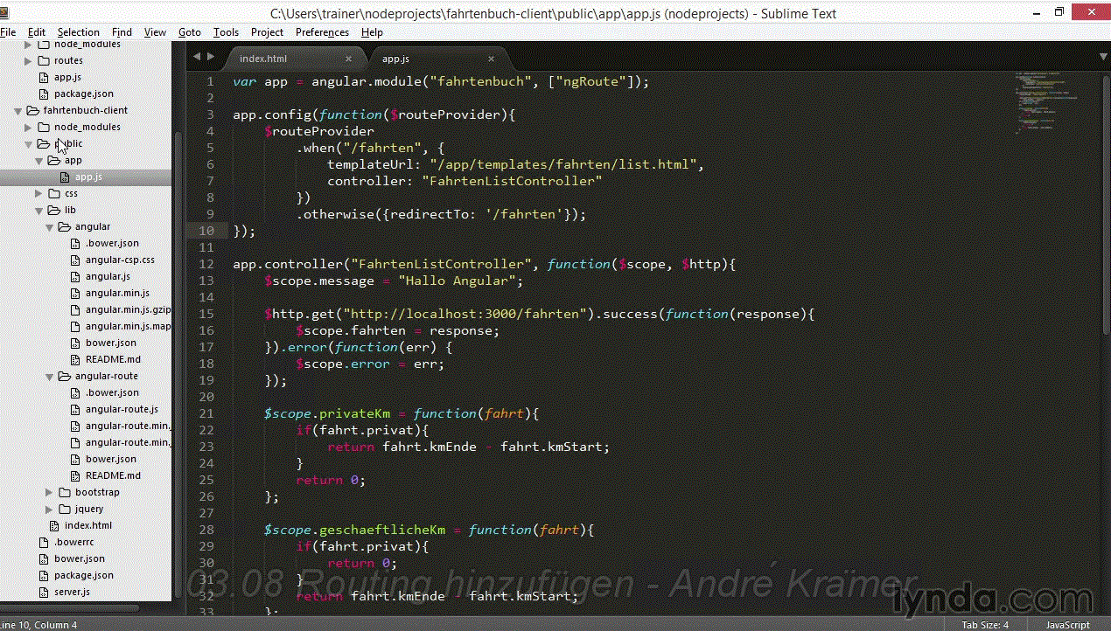Open .bower.json in angular folder
This screenshot has width=1111, height=631.
coord(112,243)
